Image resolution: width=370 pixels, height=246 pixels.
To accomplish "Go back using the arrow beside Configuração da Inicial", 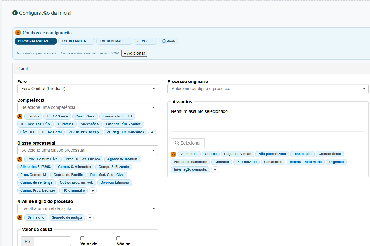I will click(15, 13).
